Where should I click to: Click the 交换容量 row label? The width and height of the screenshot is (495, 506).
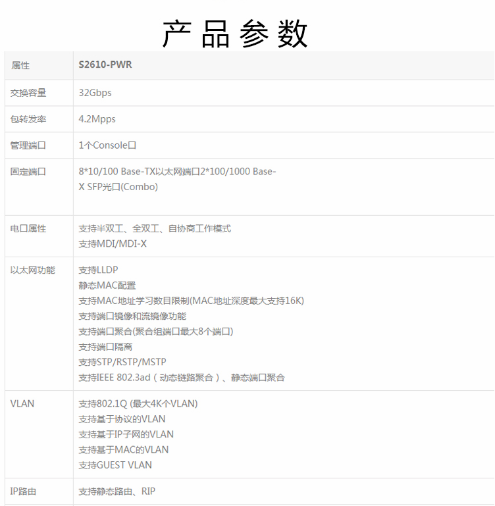click(28, 93)
